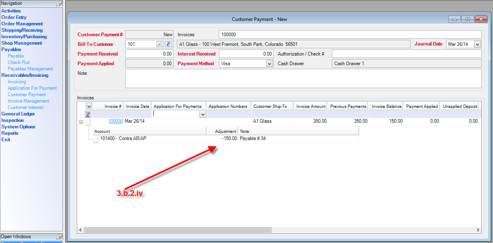
Task: Click the Bill To Customer jump-to-record arrow icon
Action: click(169, 44)
